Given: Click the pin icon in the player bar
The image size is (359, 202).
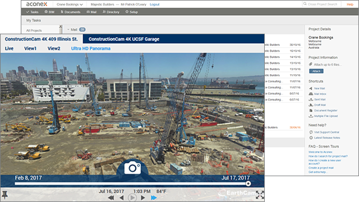Looking at the screenshot, I should point(5,195).
